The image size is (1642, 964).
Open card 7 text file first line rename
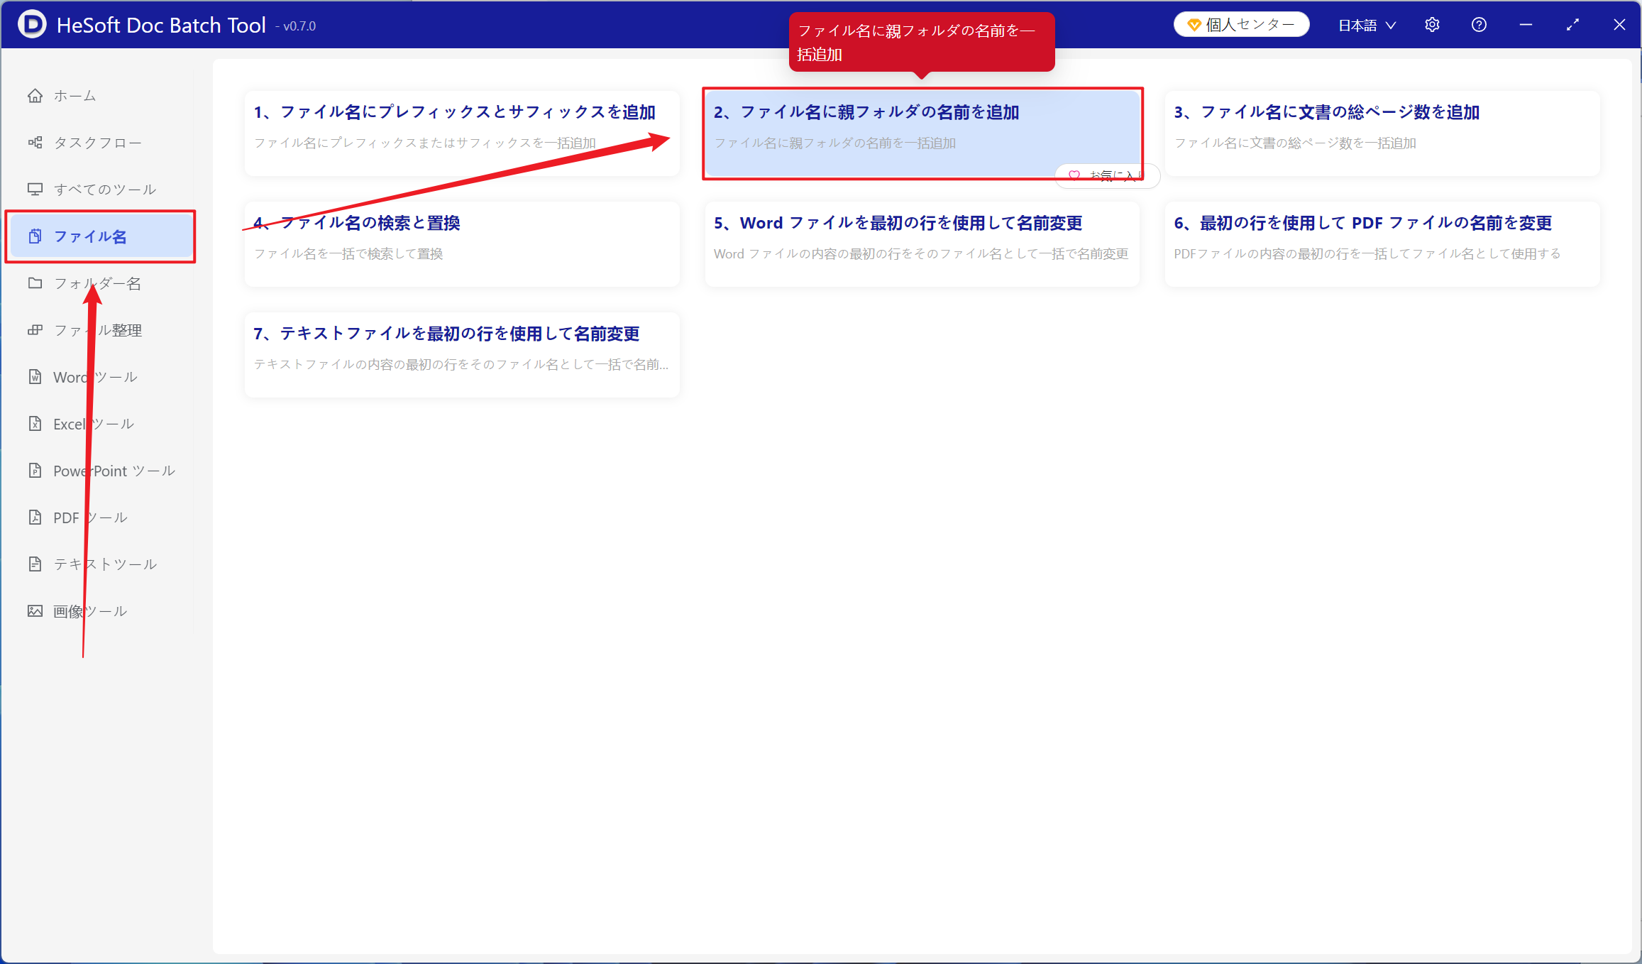click(x=462, y=355)
